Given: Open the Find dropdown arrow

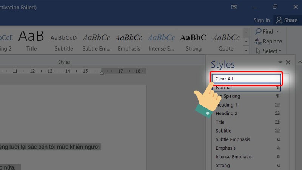Looking at the screenshot, I should click(x=278, y=32).
